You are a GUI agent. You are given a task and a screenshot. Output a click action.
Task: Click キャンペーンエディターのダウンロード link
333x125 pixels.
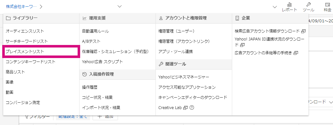click(x=193, y=97)
